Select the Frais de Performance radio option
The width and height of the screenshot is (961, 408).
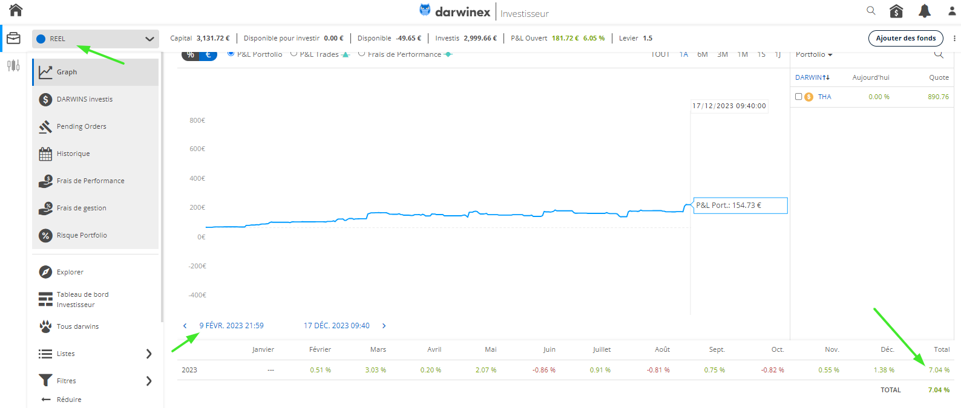click(362, 54)
